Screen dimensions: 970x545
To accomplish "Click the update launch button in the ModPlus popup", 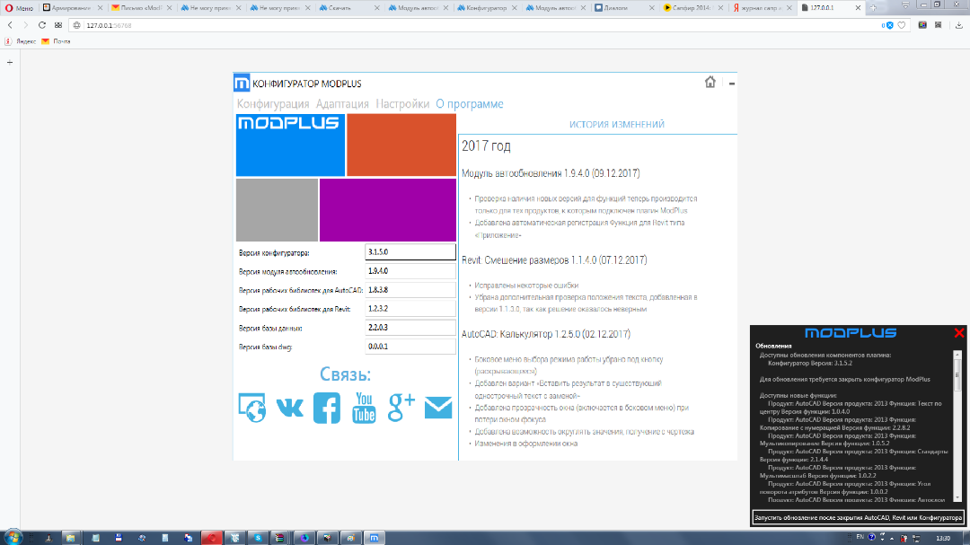I will pos(858,518).
